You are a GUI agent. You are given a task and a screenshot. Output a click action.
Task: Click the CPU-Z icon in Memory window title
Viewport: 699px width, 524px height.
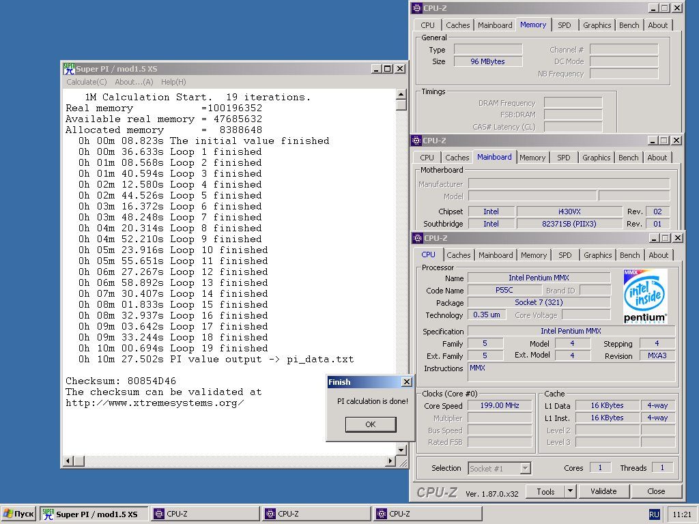(416, 8)
